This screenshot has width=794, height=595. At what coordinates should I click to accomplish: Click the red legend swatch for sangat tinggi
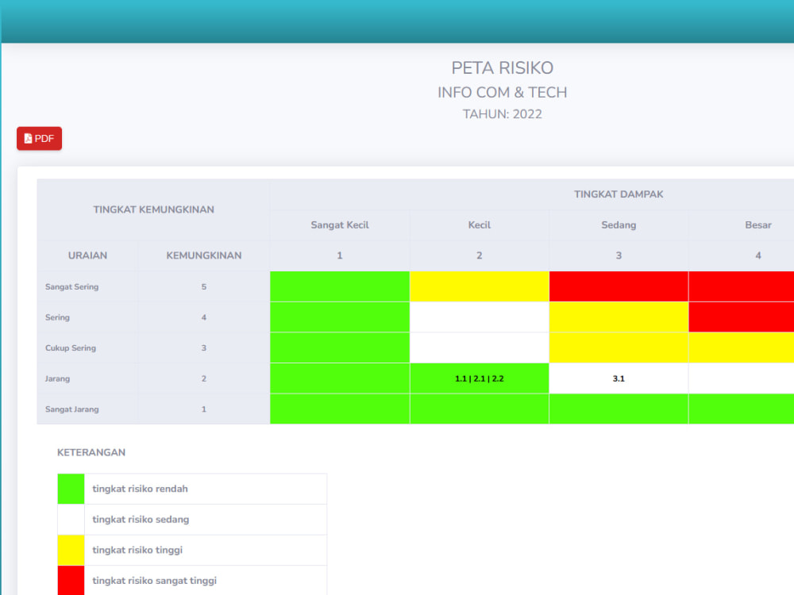(71, 581)
